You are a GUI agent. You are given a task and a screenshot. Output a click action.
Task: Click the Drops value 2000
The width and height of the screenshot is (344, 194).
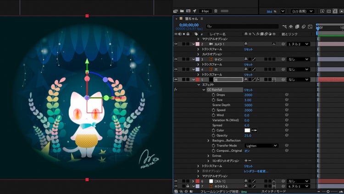[248, 95]
